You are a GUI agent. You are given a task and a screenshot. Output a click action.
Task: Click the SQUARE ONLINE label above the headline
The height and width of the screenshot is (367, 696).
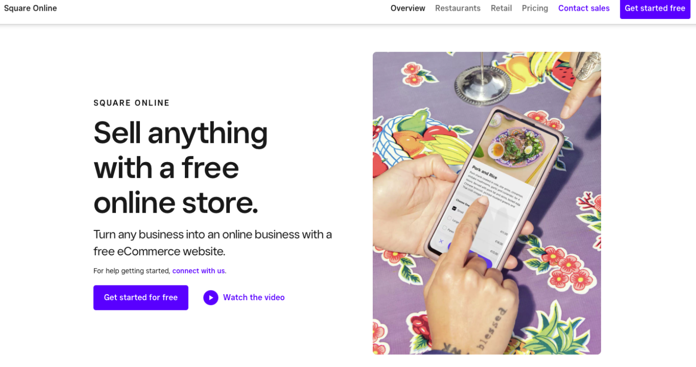[131, 103]
